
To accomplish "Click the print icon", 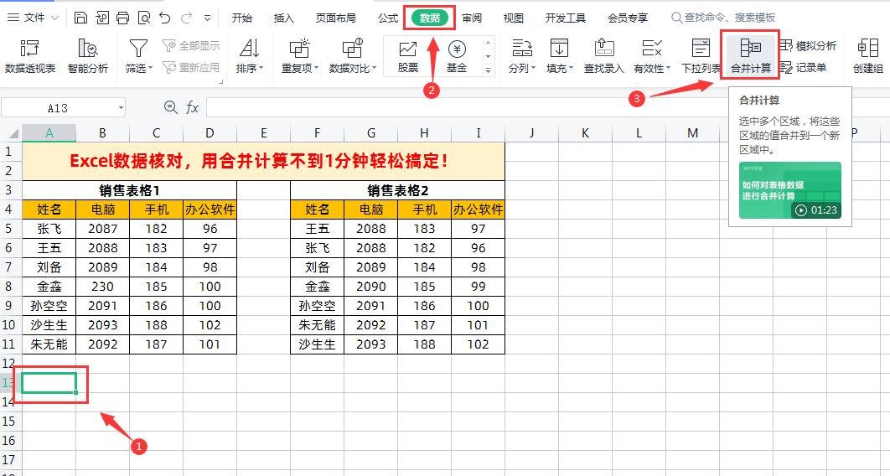I will (x=123, y=18).
